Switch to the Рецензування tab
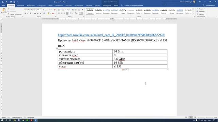 point(79,6)
